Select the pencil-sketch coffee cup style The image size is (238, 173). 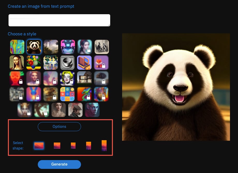pos(68,63)
